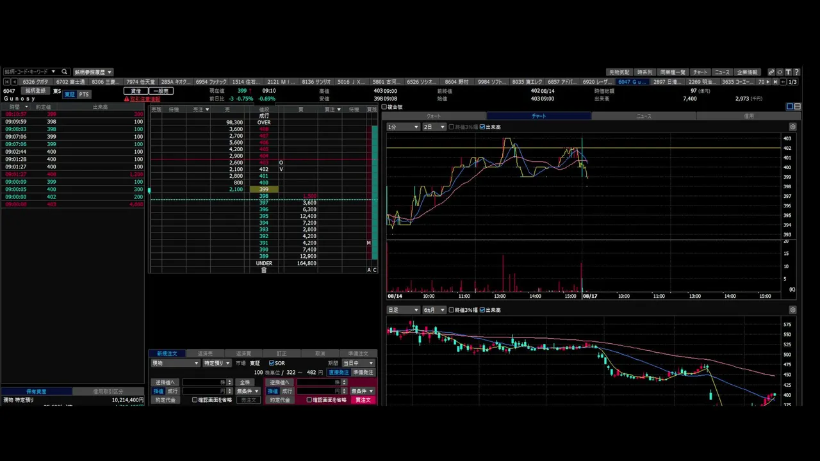820x461 pixels.
Task: Click the 時系列 button
Action: click(x=644, y=72)
